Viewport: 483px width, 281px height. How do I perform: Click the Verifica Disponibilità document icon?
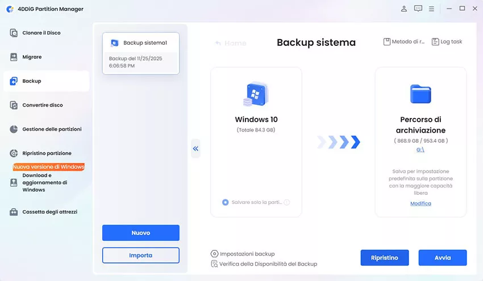click(x=214, y=264)
